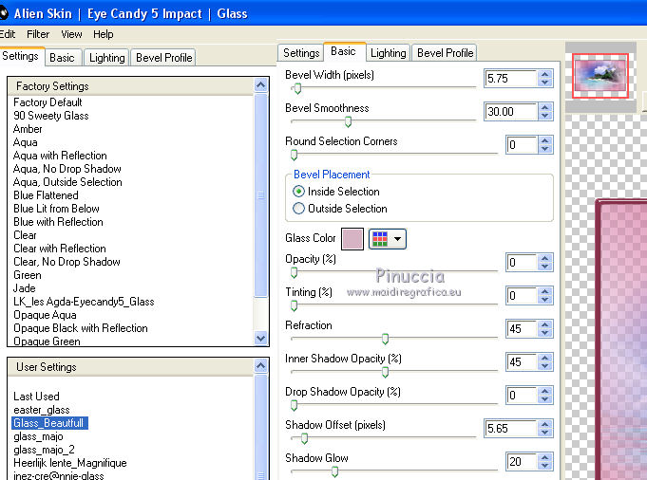Increase Refraction value with up arrow

pyautogui.click(x=545, y=325)
